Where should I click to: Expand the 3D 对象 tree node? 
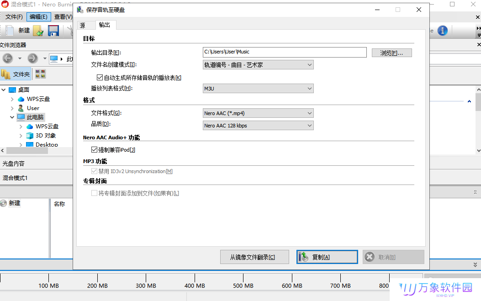pos(21,136)
